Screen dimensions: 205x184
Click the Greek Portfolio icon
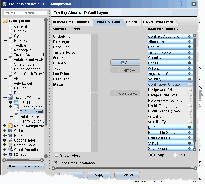coord(10,150)
